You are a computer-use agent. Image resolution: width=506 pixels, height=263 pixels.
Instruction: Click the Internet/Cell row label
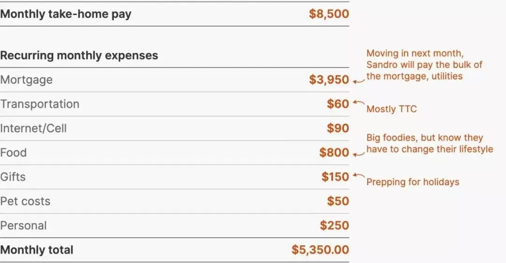tap(33, 128)
